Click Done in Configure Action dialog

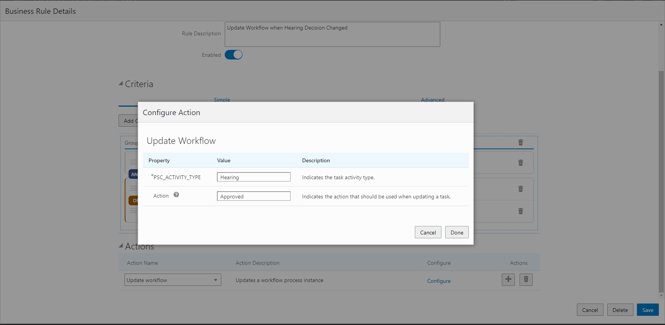click(457, 233)
